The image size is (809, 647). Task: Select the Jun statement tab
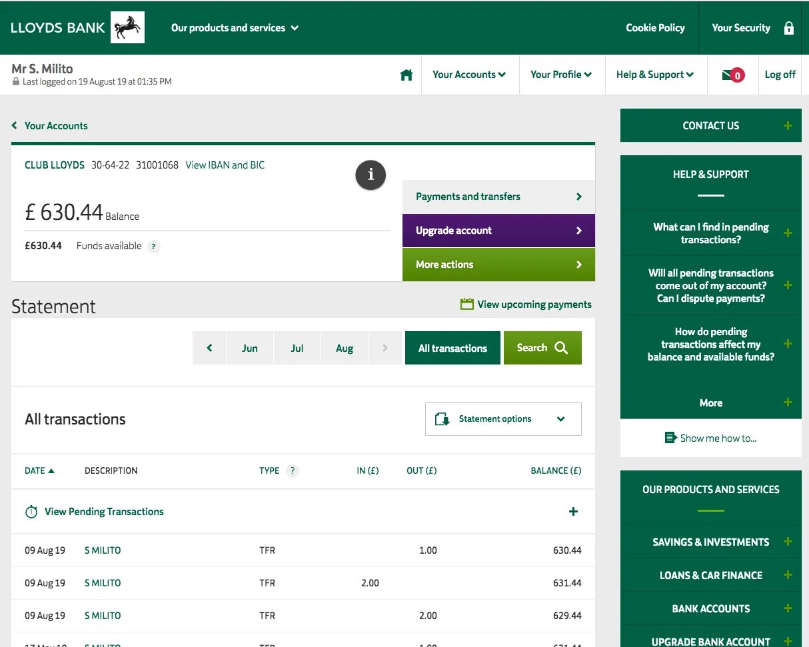[x=250, y=348]
